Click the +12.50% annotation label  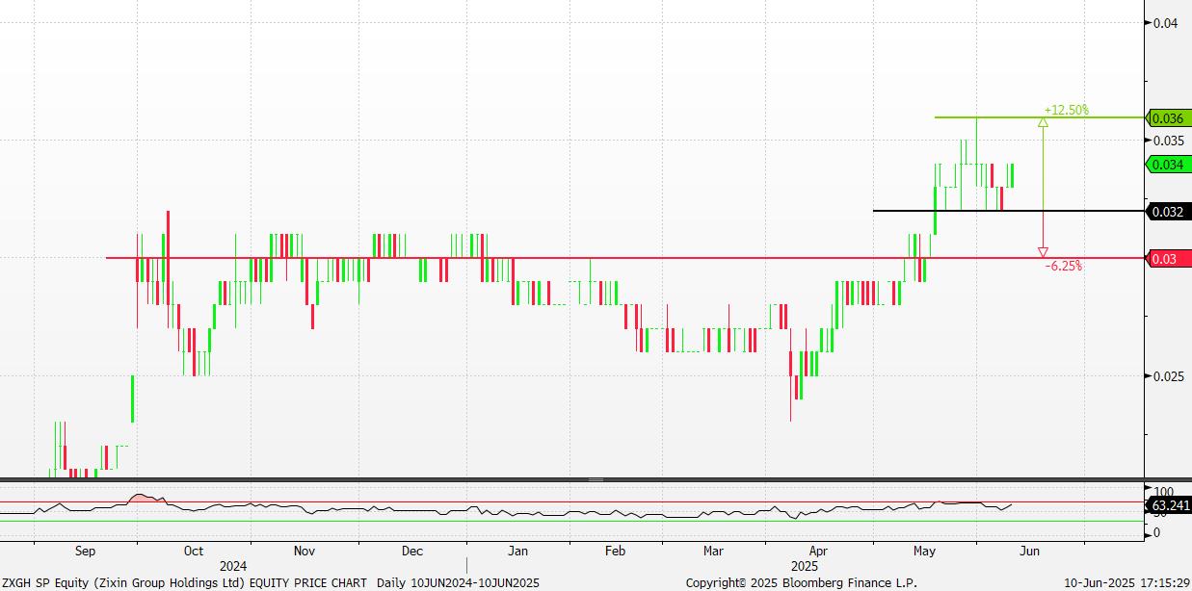1066,110
